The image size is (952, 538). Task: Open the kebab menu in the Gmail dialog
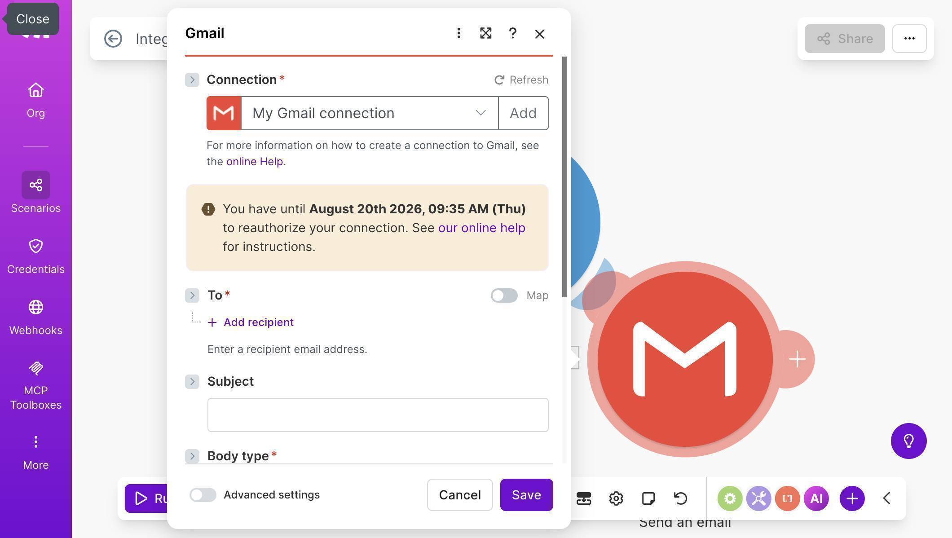pos(458,33)
